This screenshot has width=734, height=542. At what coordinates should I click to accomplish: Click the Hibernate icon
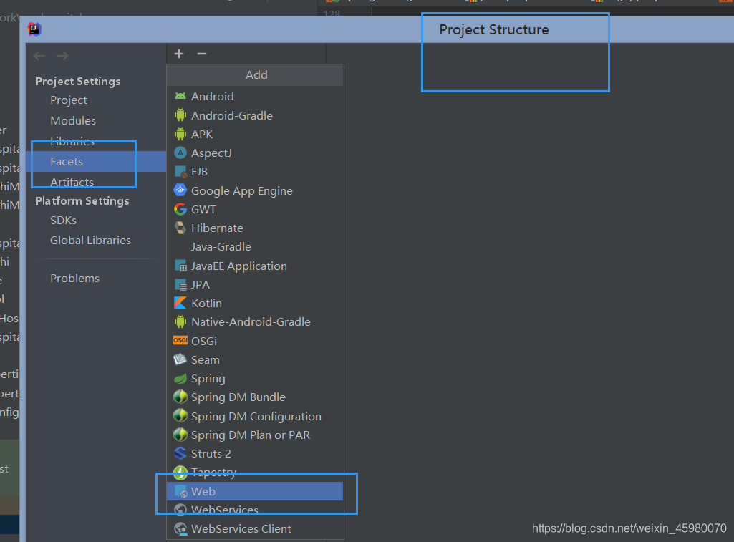coord(180,228)
